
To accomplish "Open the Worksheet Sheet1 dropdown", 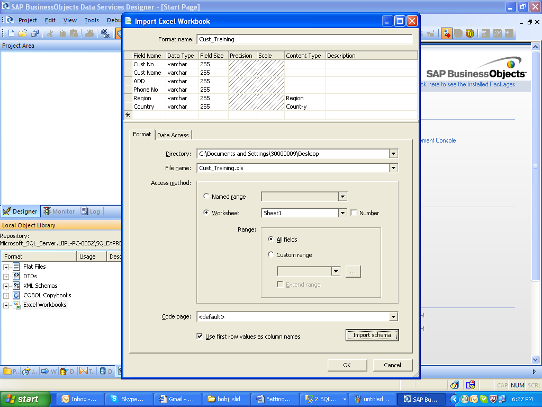I will tap(342, 213).
